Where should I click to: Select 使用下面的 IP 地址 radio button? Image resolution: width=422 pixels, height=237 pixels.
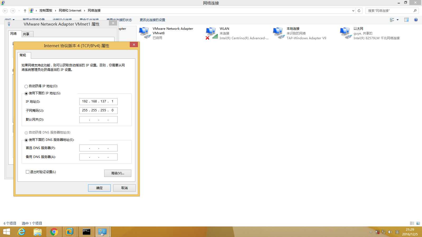(x=26, y=93)
